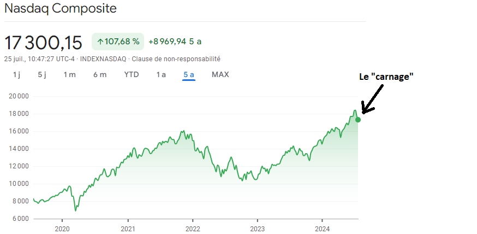Click the green up-arrow icon in the badge
This screenshot has width=477, height=234.
[x=100, y=41]
